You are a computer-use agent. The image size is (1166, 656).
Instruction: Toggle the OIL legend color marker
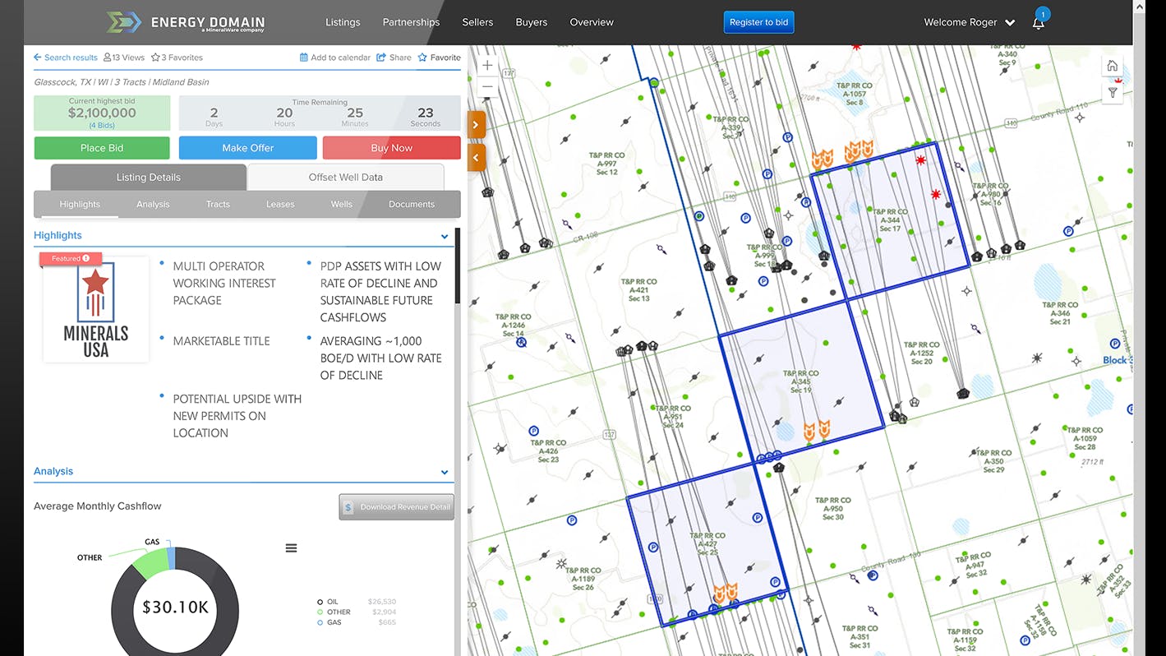tap(320, 602)
